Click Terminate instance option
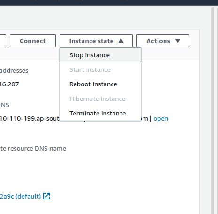This screenshot has width=218, height=214. pyautogui.click(x=100, y=114)
